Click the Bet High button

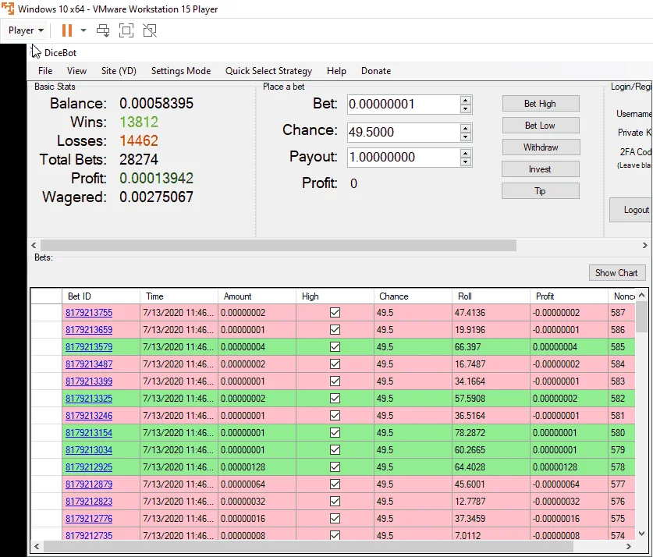pos(541,104)
